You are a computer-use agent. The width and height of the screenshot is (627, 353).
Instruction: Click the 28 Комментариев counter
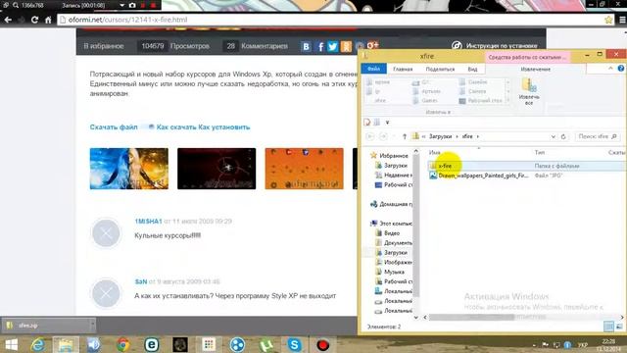coord(256,46)
